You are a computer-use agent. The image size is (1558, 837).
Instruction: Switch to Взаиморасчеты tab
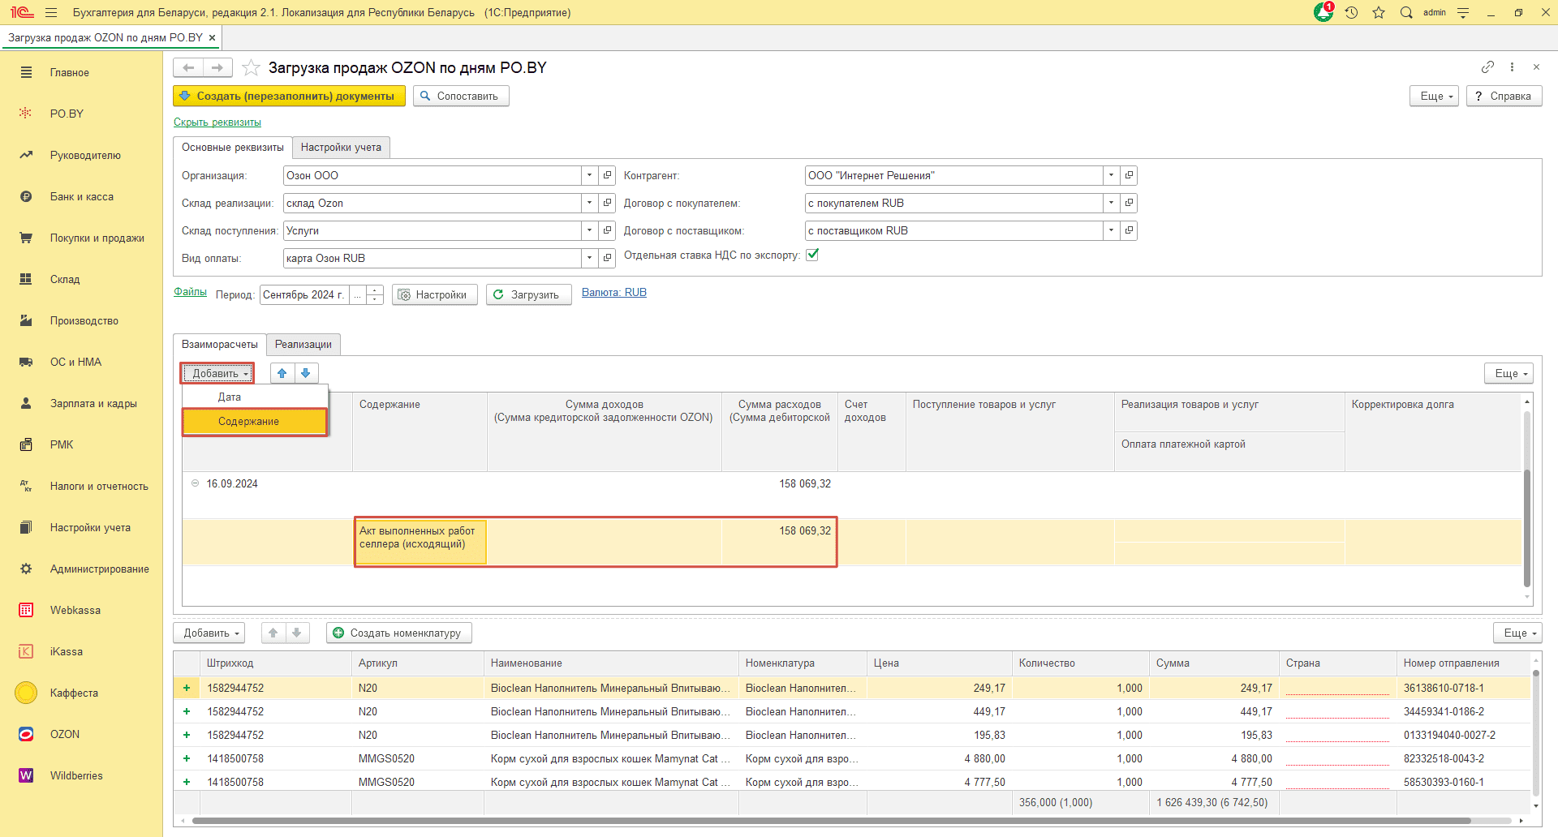tap(220, 344)
